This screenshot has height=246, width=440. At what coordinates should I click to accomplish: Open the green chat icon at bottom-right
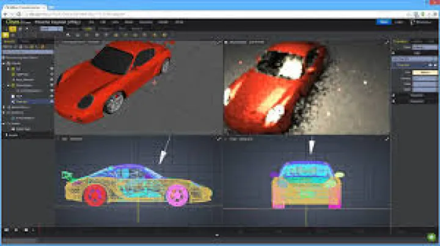coord(431,236)
